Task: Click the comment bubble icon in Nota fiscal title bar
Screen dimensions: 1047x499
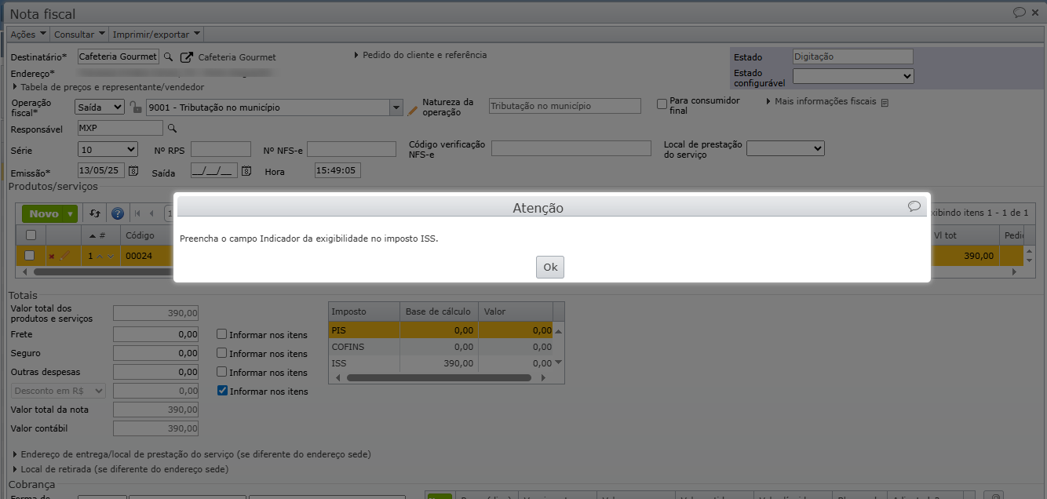Action: pyautogui.click(x=1020, y=13)
